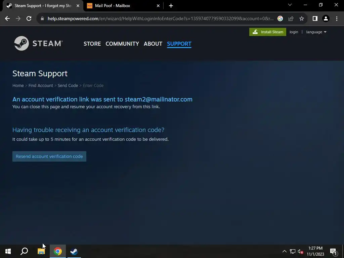View site info via padlock icon
This screenshot has width=344, height=258.
42,19
